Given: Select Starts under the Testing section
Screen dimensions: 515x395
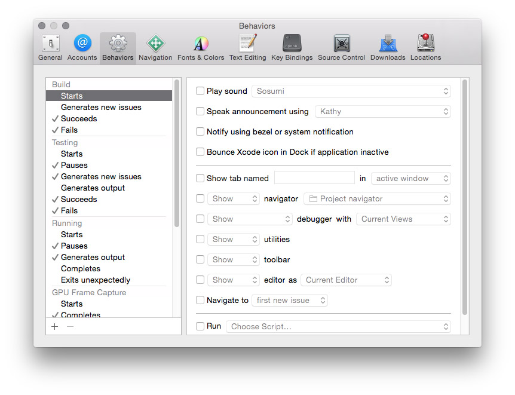Looking at the screenshot, I should point(109,154).
